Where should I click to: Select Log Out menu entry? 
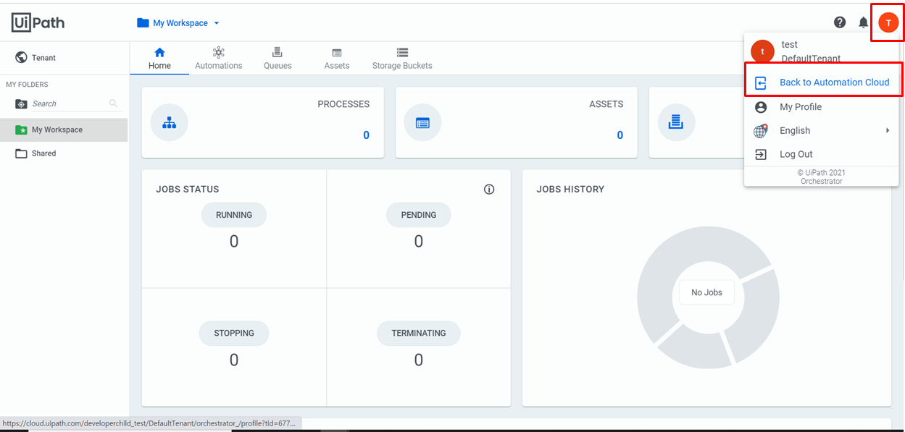pos(822,154)
